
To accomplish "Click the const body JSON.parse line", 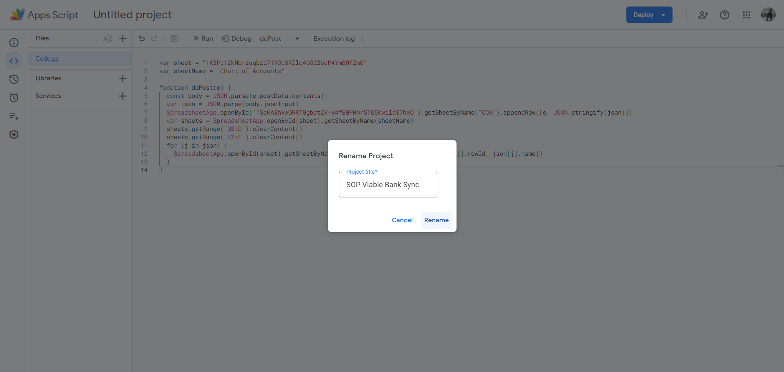I will (x=247, y=96).
